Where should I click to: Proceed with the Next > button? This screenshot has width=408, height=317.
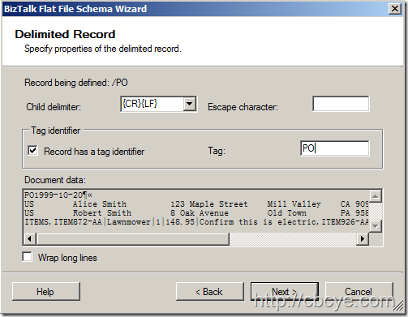(285, 292)
